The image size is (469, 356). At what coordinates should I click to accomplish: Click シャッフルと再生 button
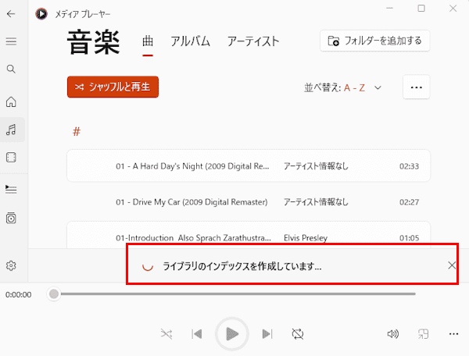[x=113, y=87]
